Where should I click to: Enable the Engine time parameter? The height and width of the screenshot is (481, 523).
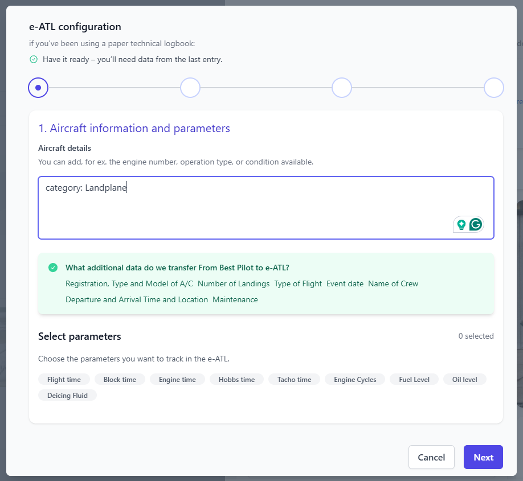point(177,379)
